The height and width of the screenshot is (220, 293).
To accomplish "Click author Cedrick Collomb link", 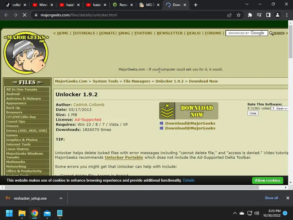I will [x=89, y=105].
